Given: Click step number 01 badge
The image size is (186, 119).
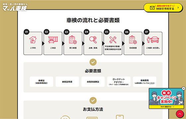Looking at the screenshot, I should click(x=27, y=32).
